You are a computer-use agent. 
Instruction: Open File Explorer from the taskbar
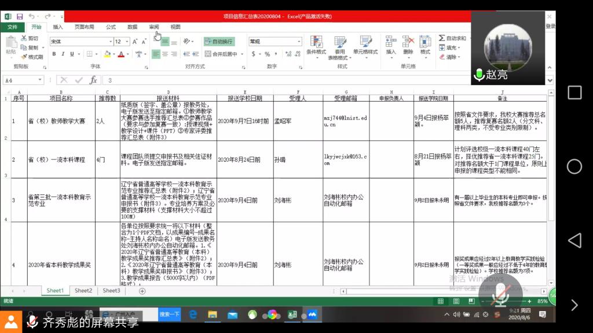tap(213, 314)
